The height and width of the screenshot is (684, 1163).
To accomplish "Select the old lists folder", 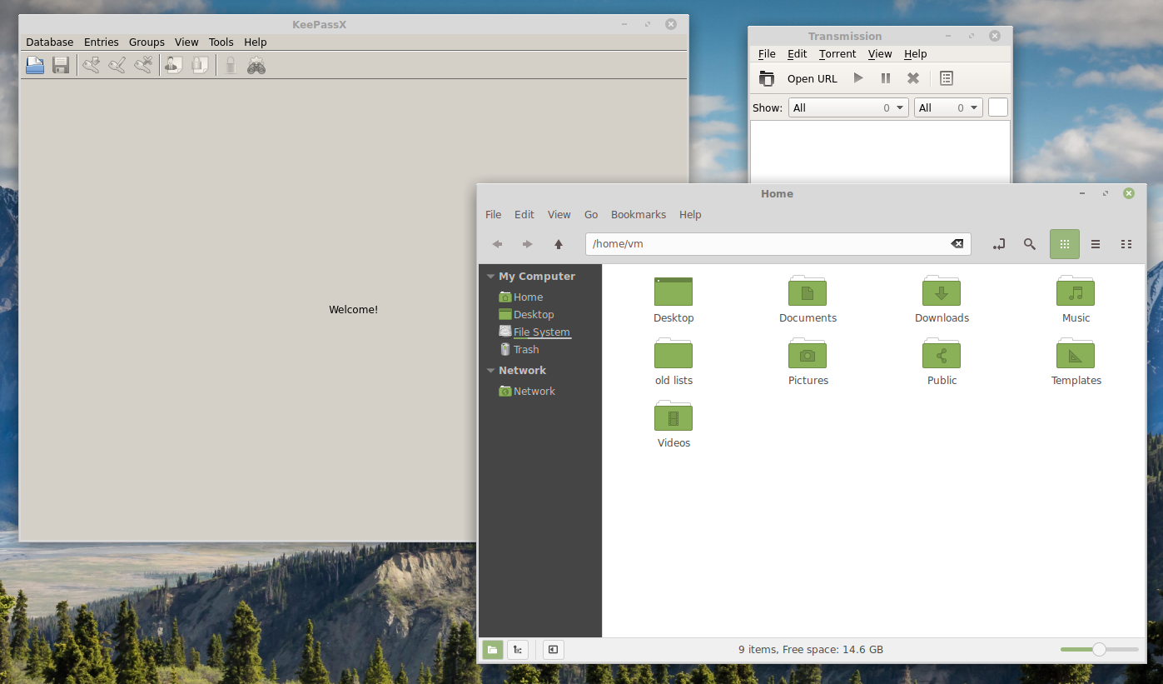I will click(673, 354).
